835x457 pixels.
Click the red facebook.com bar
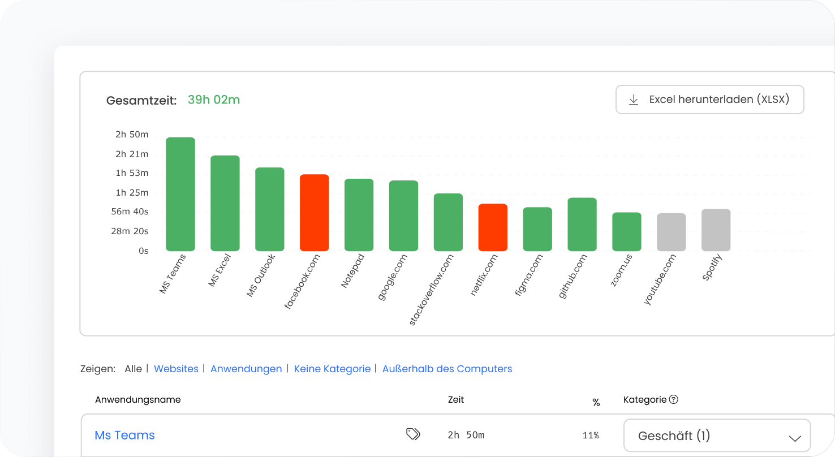pos(314,213)
